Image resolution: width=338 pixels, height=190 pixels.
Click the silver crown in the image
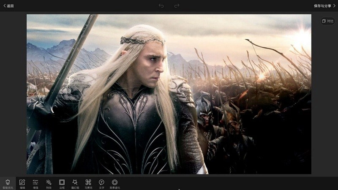pos(142,40)
